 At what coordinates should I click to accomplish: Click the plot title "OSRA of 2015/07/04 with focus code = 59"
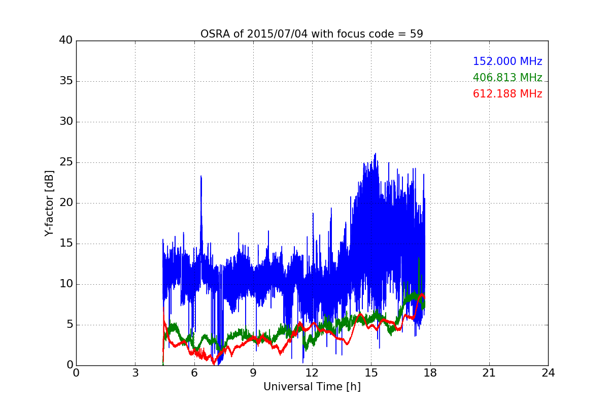pos(312,34)
